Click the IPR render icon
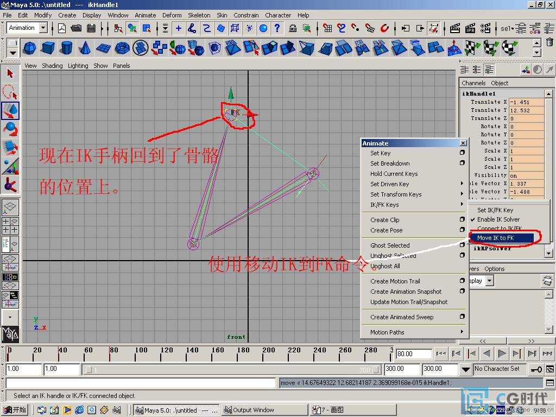This screenshot has height=417, width=556. [x=470, y=28]
